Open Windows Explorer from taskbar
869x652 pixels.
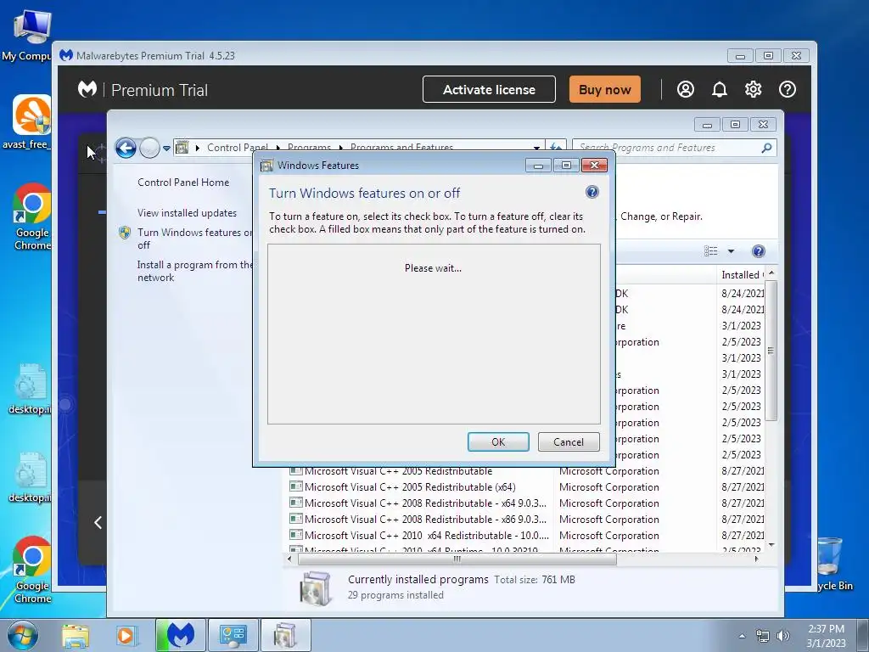click(x=76, y=635)
